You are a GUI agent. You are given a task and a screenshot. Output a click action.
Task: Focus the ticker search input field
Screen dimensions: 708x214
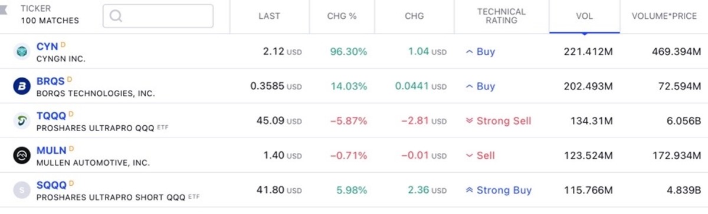pyautogui.click(x=158, y=16)
